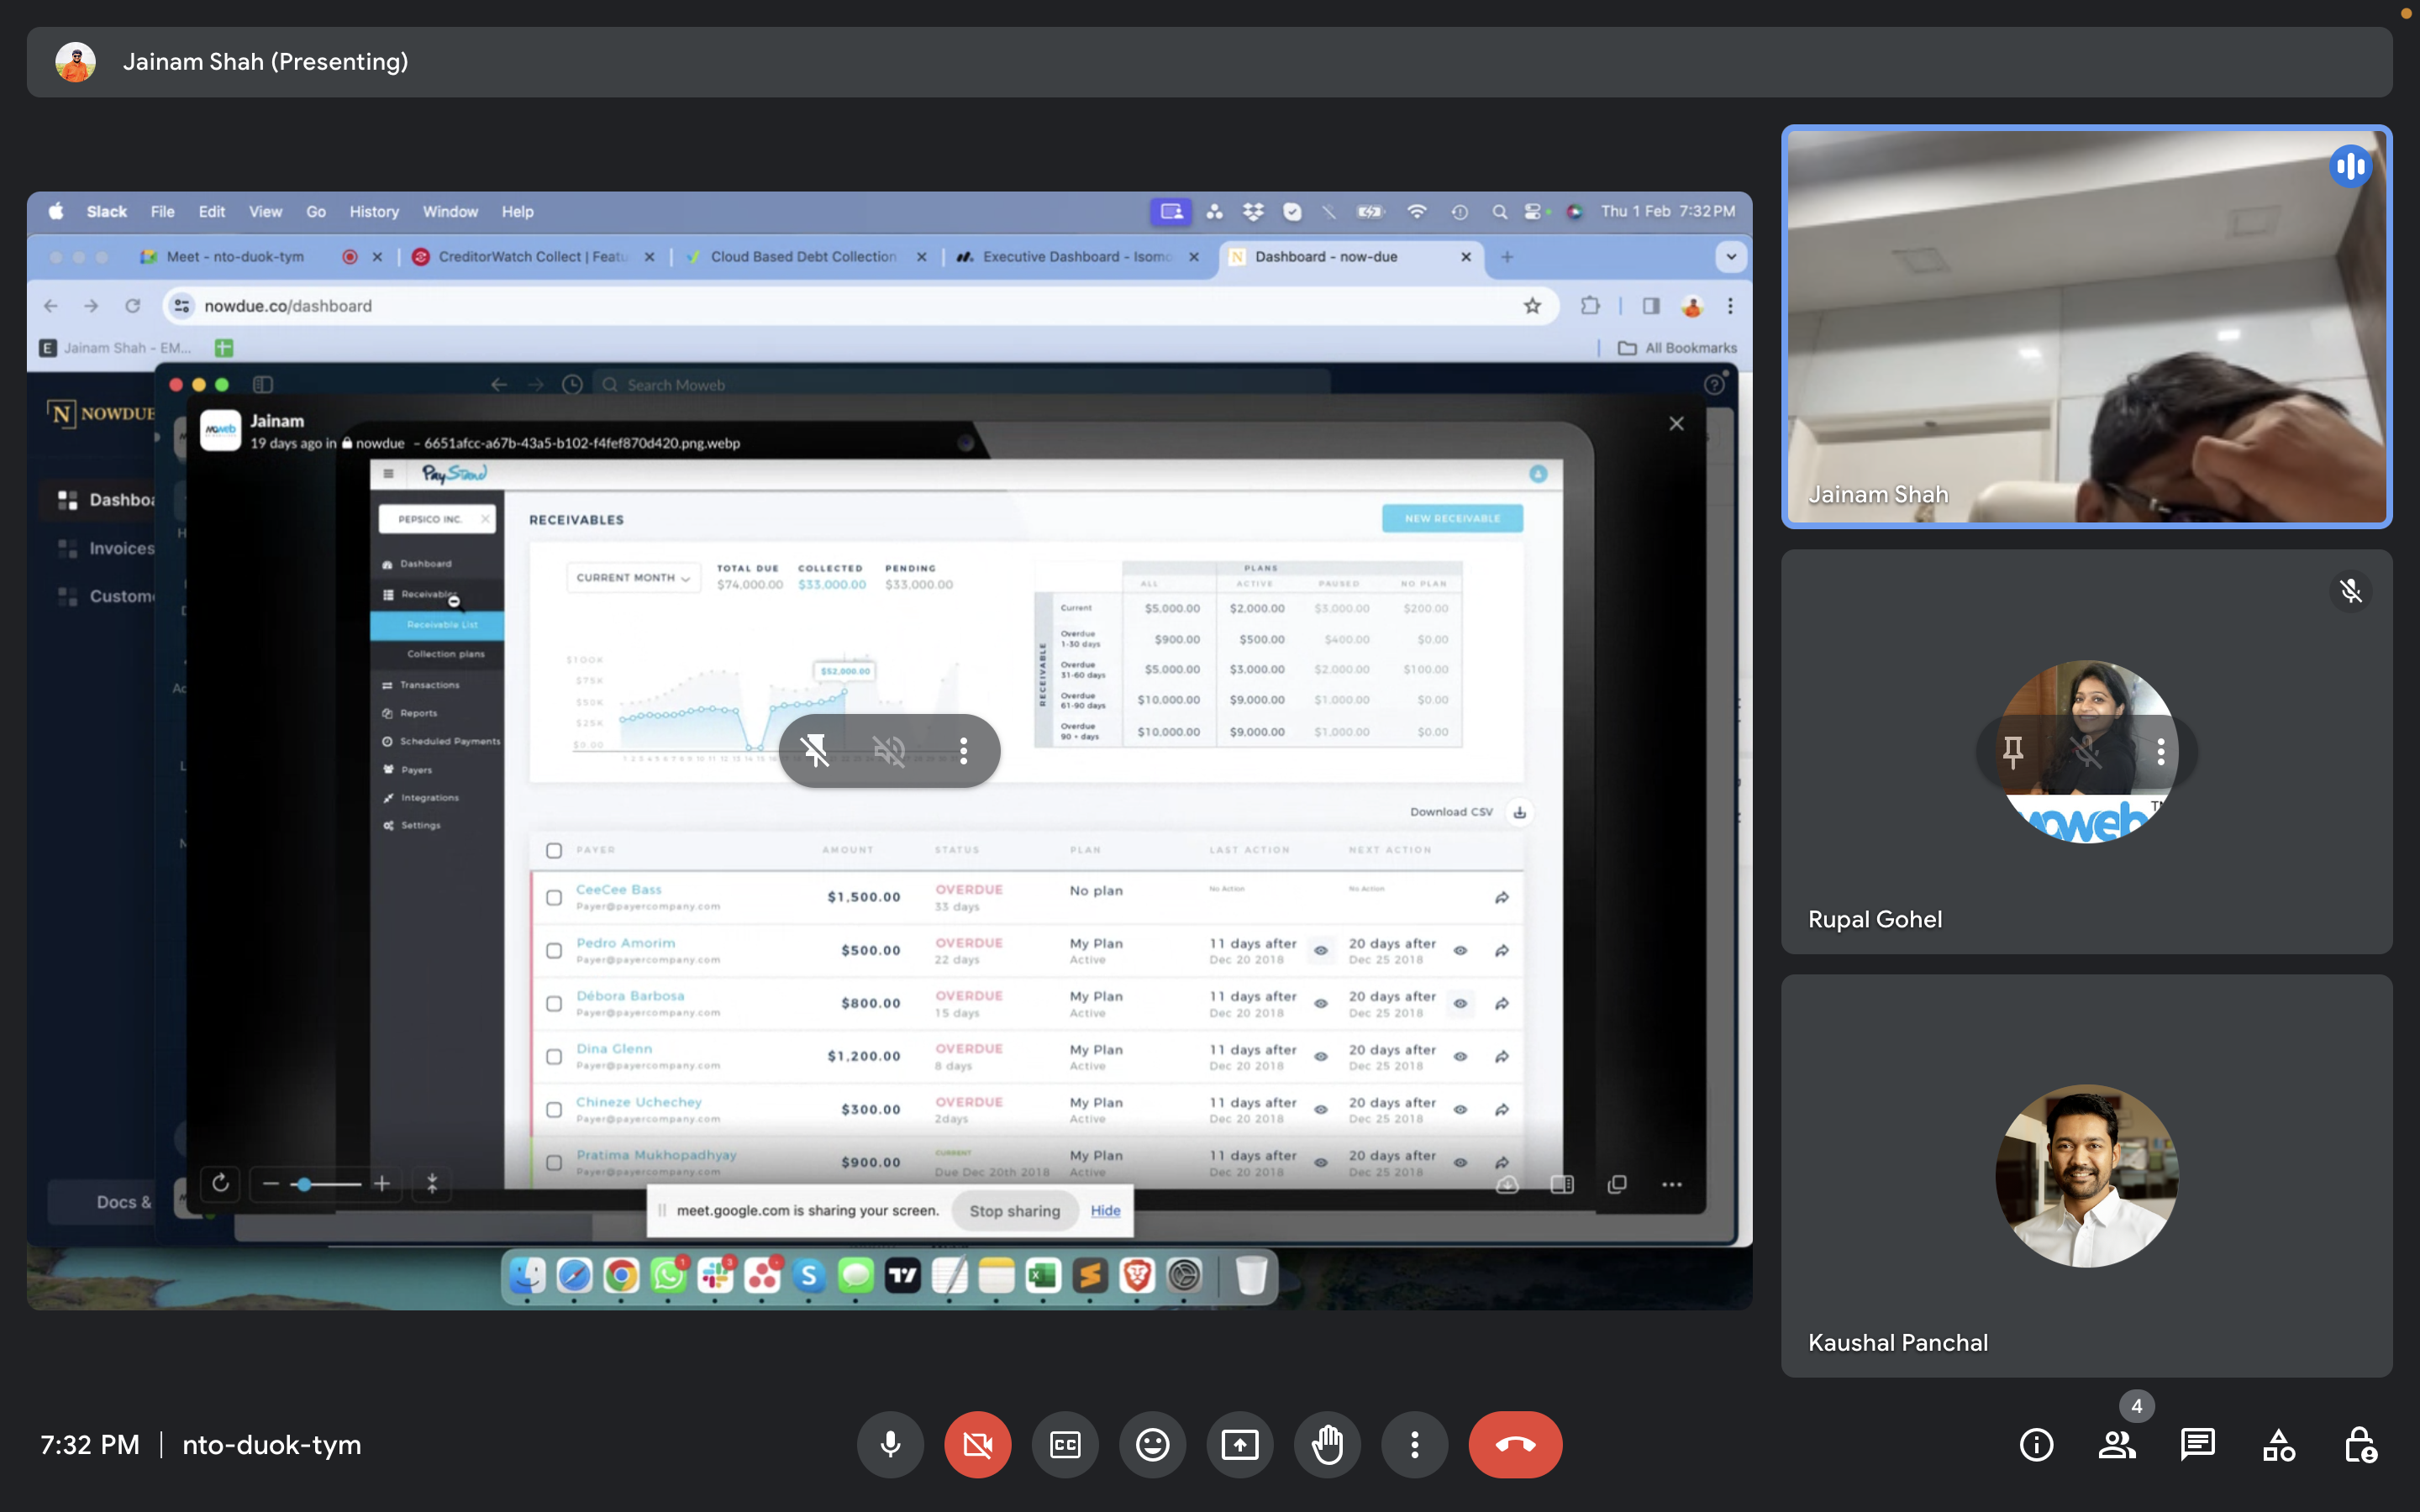The image size is (2420, 1512).
Task: Open more options in Meet bottom bar
Action: [1414, 1444]
